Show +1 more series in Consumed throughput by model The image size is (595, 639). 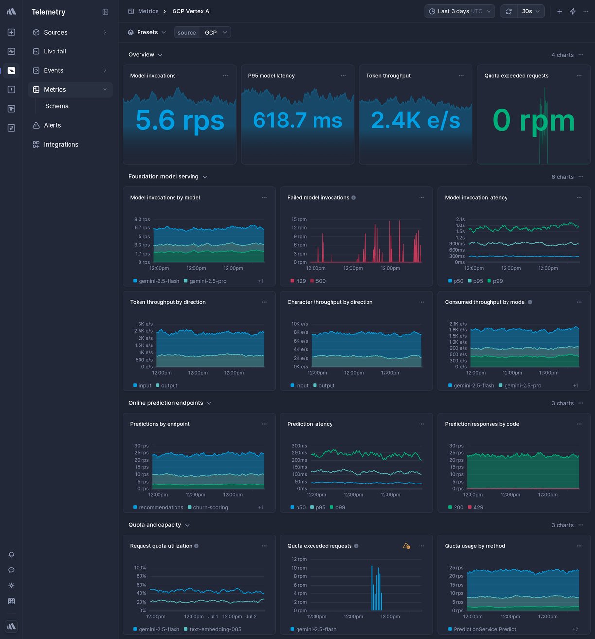click(x=576, y=386)
